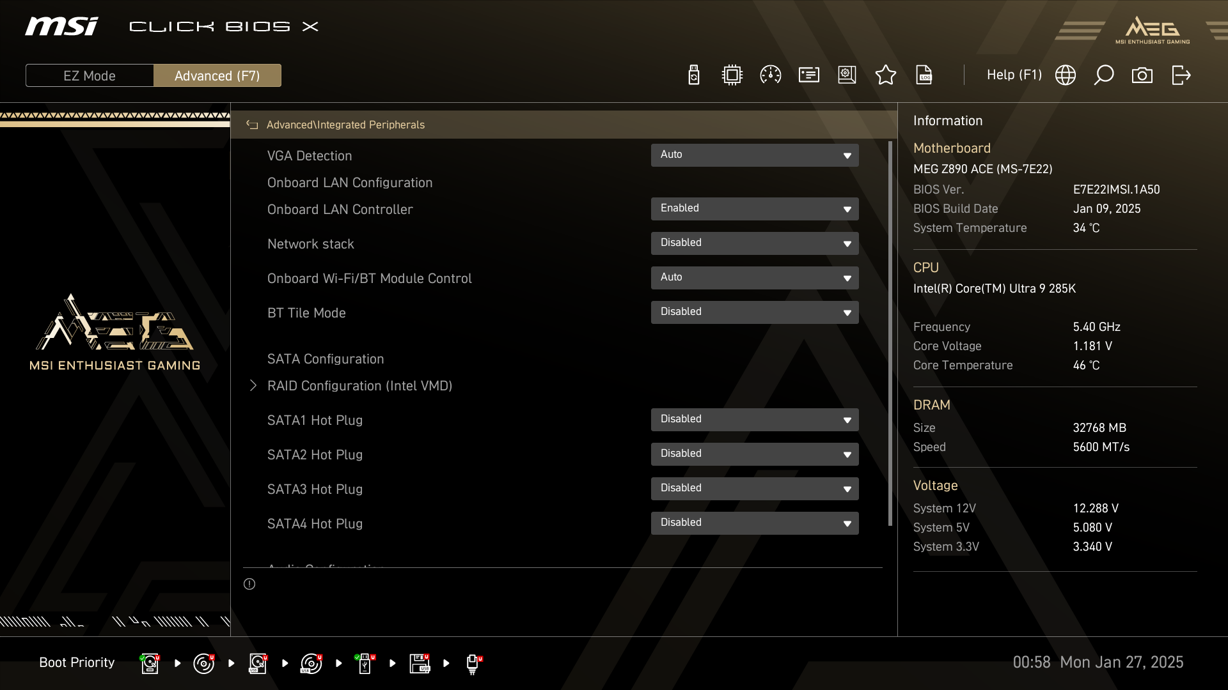Click the search magnifier icon

[x=1103, y=75]
